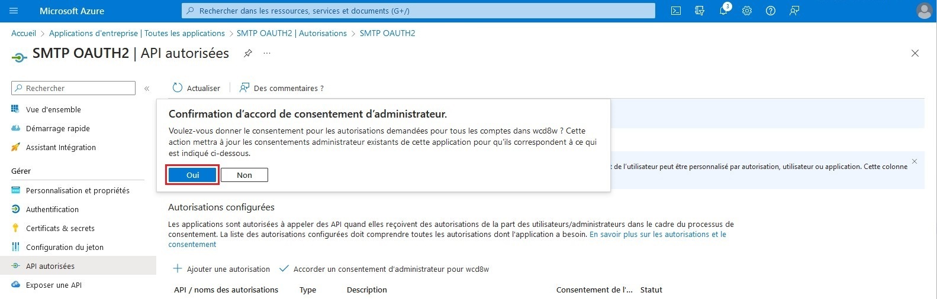
Task: Confirm consent by clicking Oui
Action: [192, 175]
